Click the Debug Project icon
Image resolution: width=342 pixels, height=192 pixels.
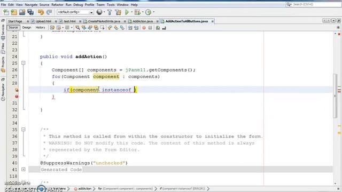point(137,12)
